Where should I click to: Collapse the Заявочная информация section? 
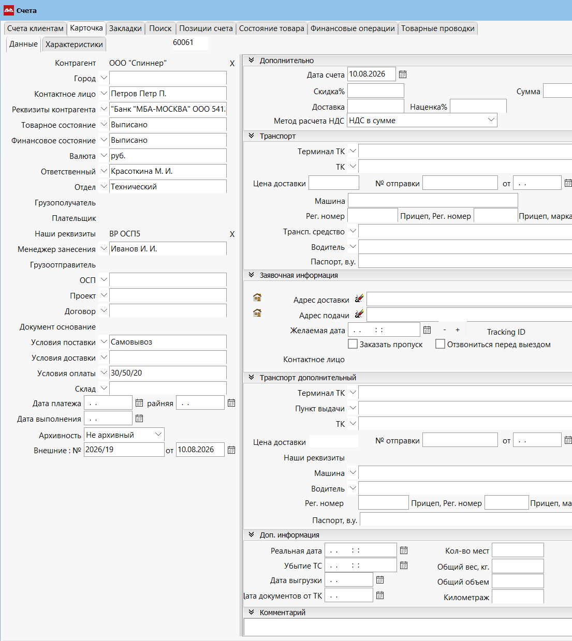click(251, 275)
